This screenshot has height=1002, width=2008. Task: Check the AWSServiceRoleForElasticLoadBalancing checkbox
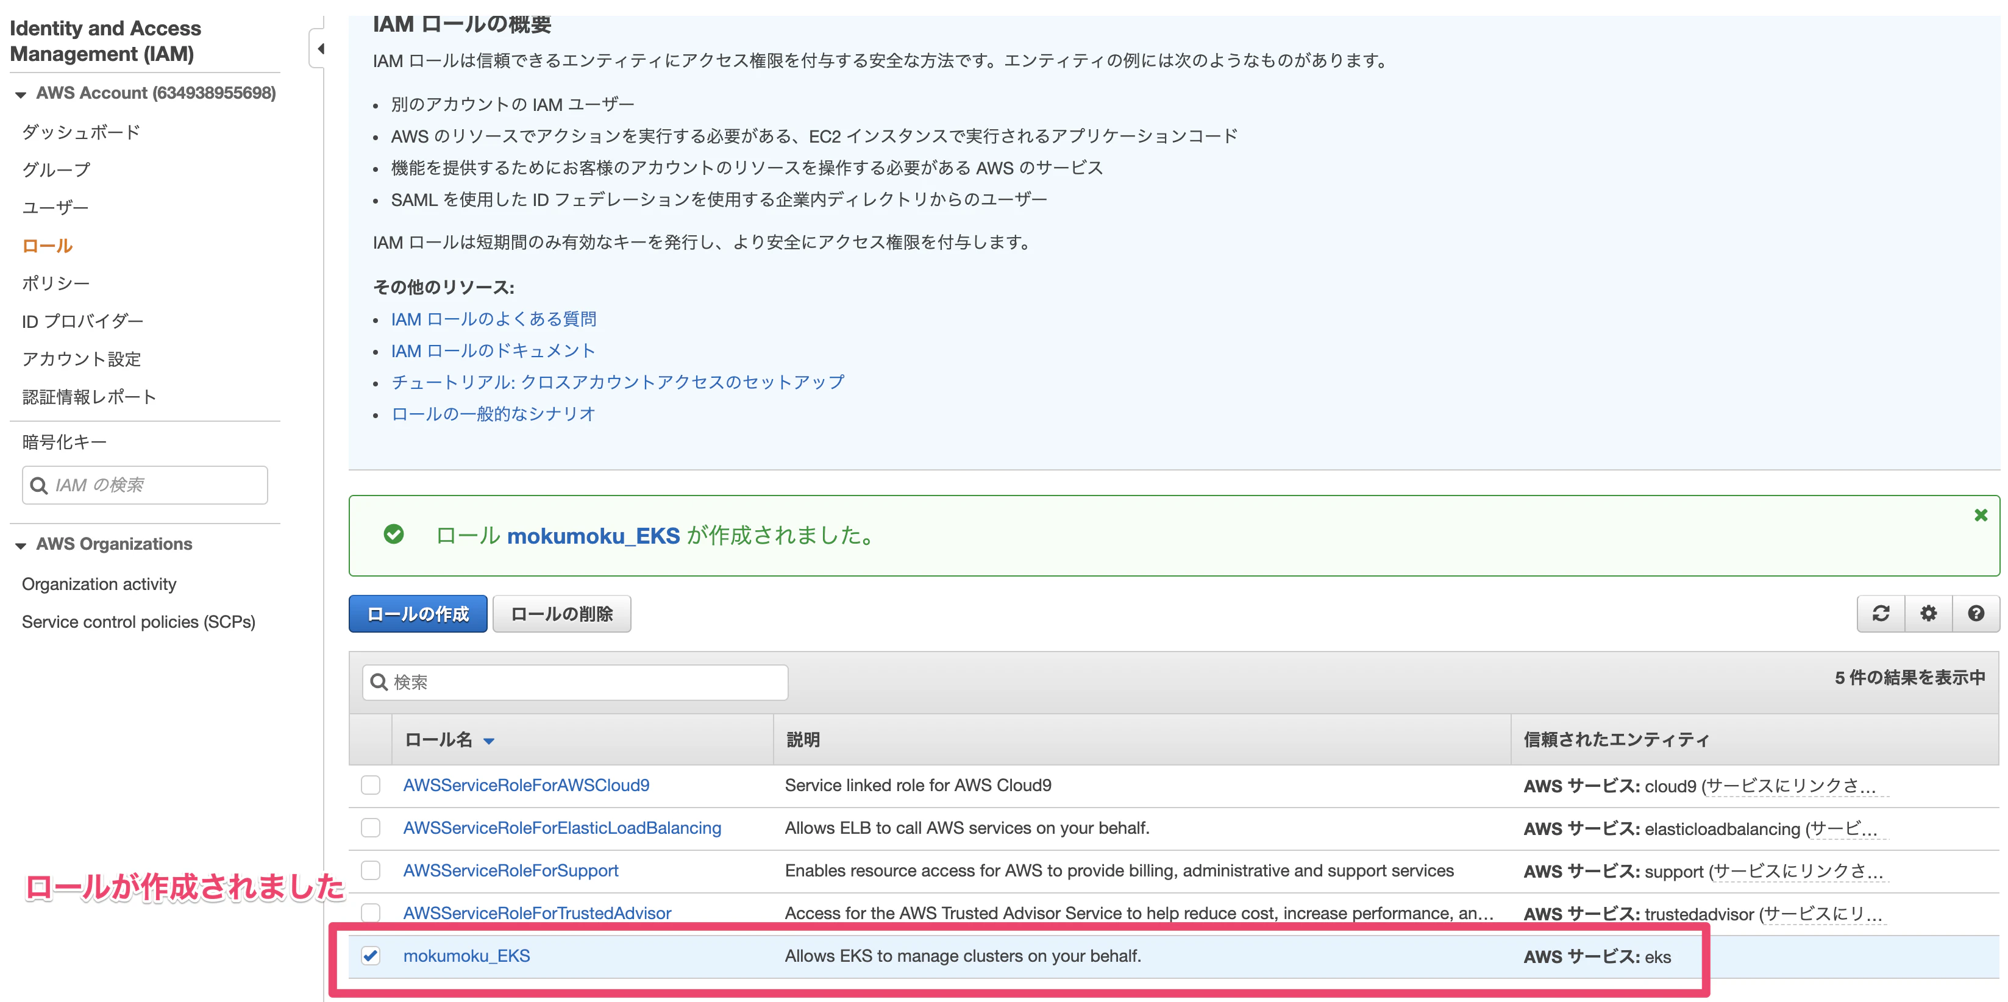370,828
